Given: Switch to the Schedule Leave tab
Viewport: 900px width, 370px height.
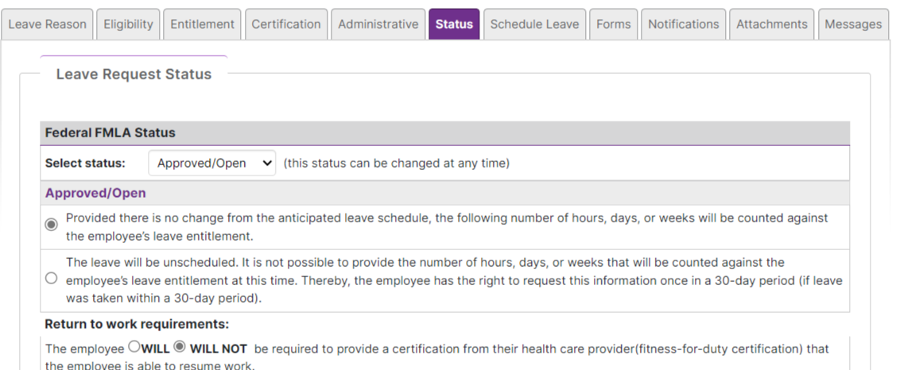Looking at the screenshot, I should pyautogui.click(x=534, y=25).
